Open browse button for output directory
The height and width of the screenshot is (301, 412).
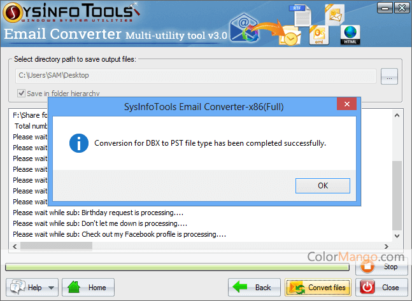[389, 76]
